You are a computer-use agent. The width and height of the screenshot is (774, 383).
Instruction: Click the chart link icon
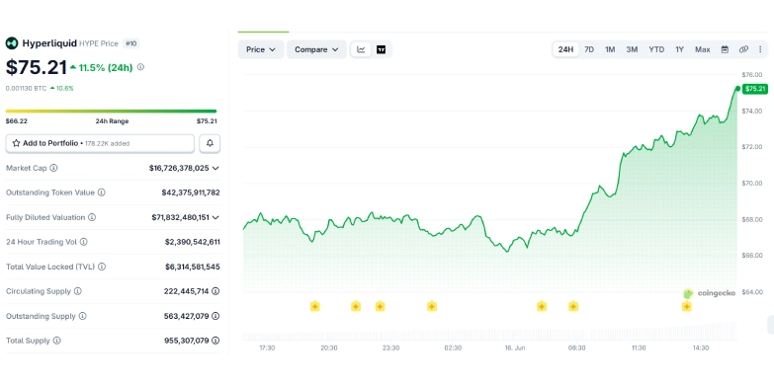click(x=743, y=49)
